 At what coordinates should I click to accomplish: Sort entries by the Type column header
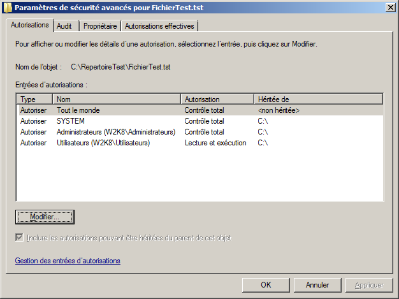pos(34,99)
